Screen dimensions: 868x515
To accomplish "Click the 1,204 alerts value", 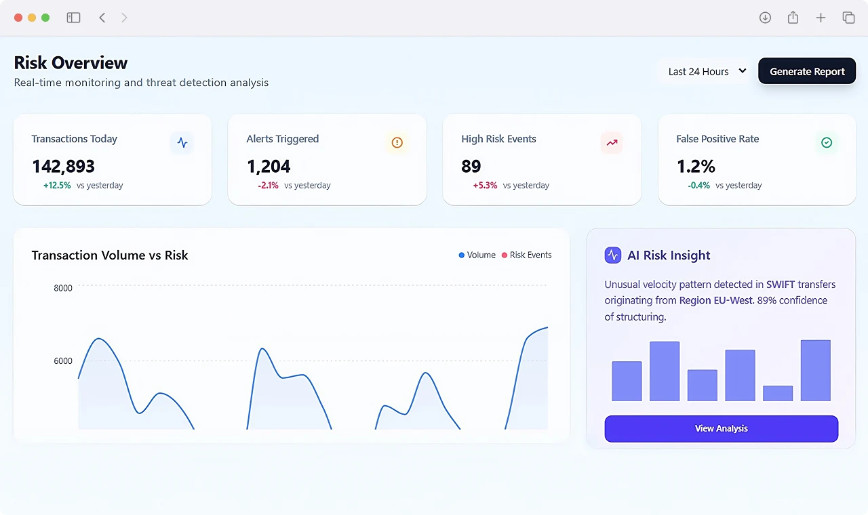I will pos(269,166).
